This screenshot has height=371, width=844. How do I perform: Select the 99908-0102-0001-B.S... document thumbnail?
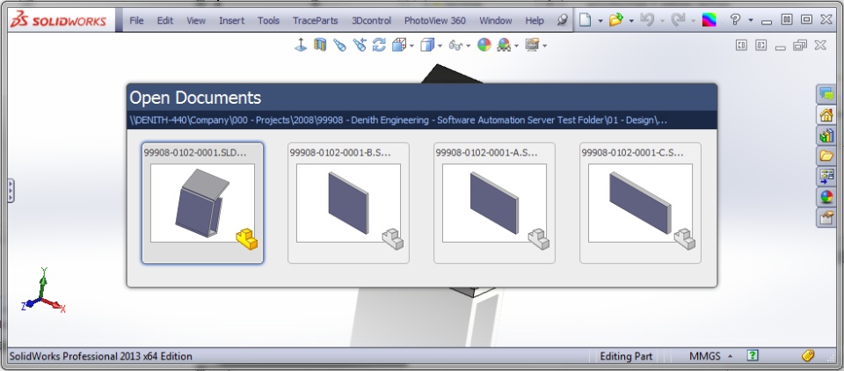pos(348,203)
